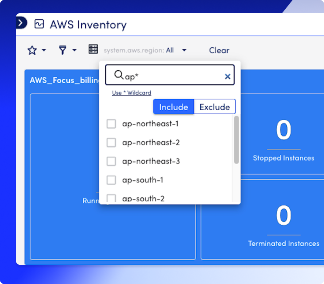Clear all filters with the Clear button
The width and height of the screenshot is (324, 284).
tap(219, 50)
